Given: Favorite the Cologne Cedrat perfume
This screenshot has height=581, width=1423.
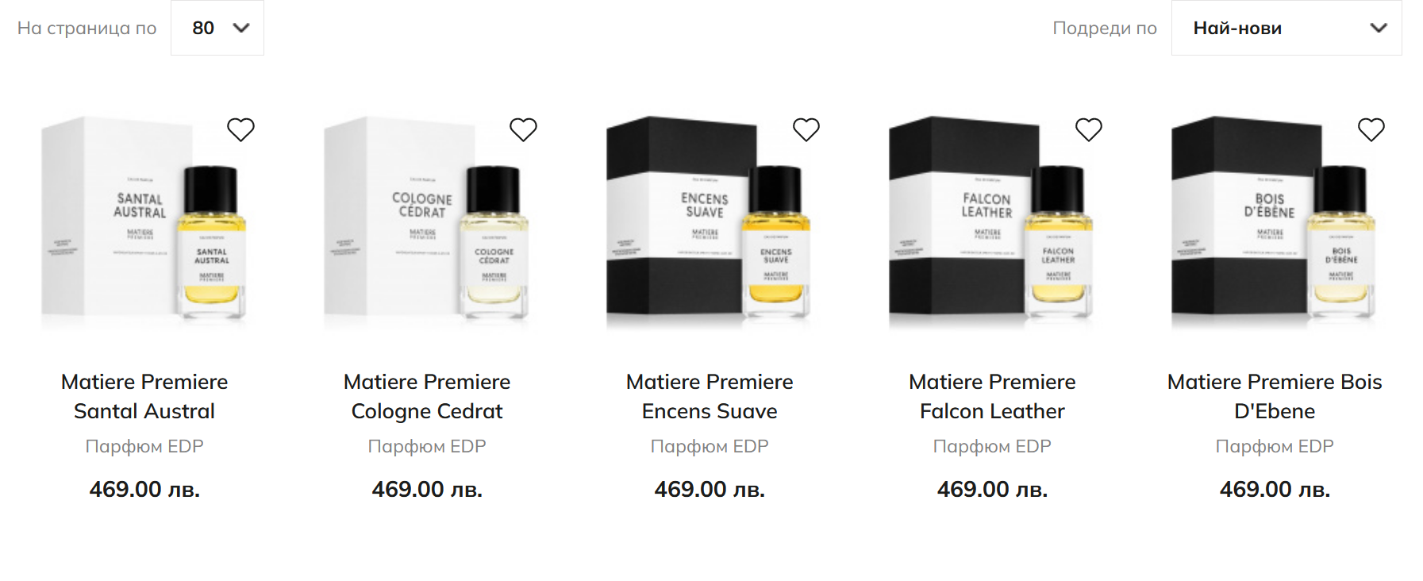Looking at the screenshot, I should 523,129.
